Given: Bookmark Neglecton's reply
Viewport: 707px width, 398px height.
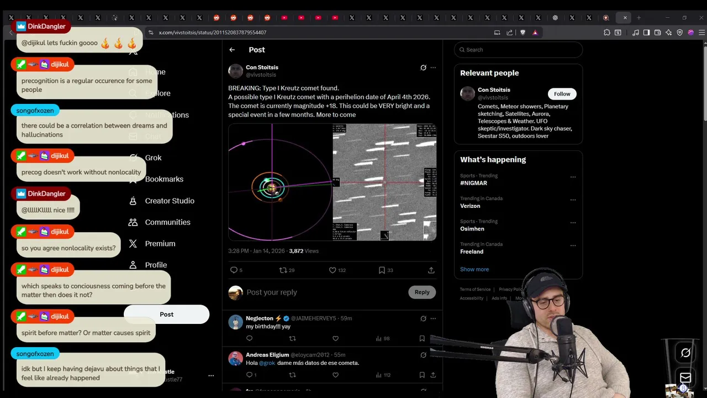Looking at the screenshot, I should point(422,338).
